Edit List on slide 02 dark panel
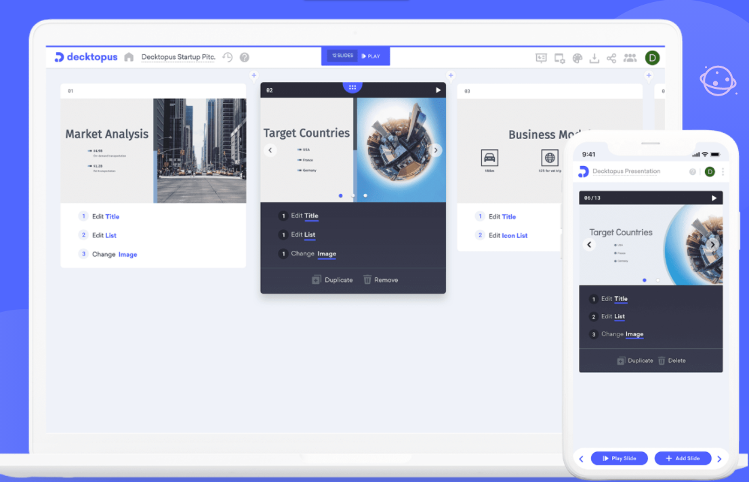This screenshot has height=482, width=749. click(x=303, y=235)
